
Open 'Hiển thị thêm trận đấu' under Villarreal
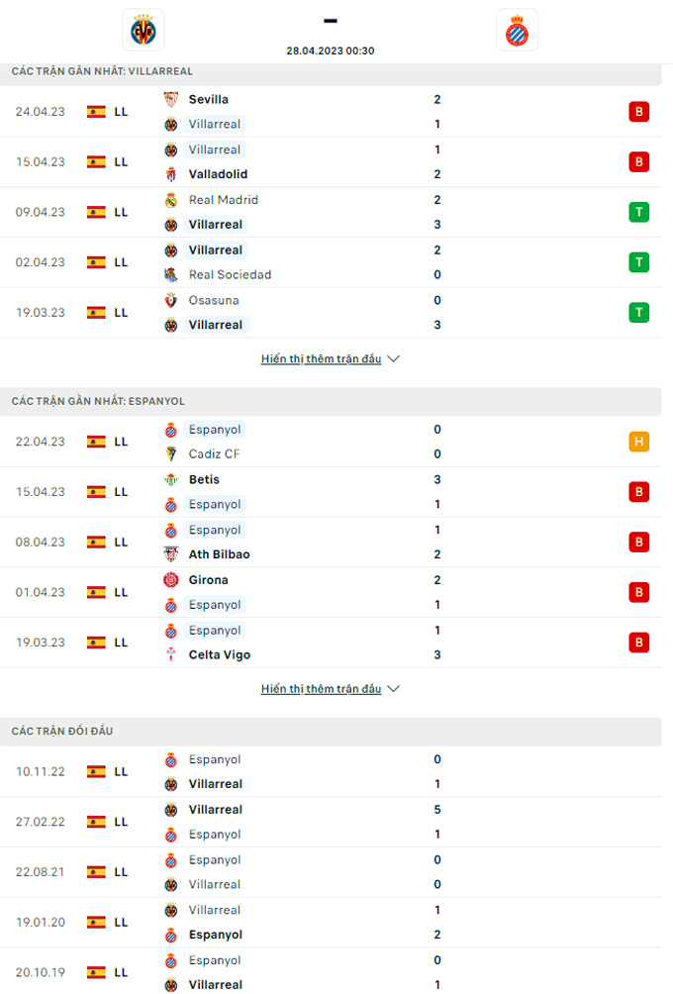pyautogui.click(x=322, y=358)
